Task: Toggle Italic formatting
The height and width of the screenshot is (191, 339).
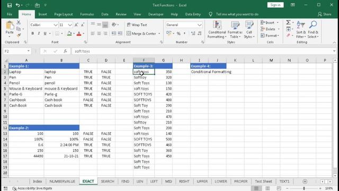Action: pos(39,33)
